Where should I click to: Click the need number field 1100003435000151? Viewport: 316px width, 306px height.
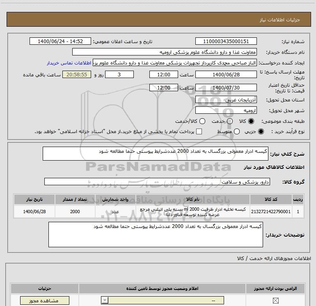tap(226, 41)
